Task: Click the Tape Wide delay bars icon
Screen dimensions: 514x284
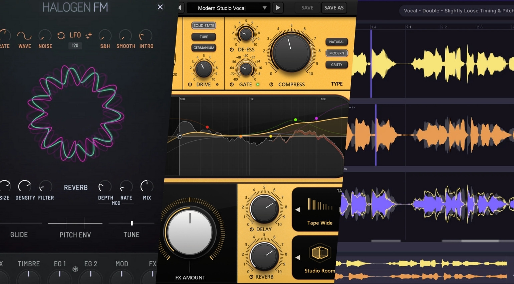Action: coord(320,204)
